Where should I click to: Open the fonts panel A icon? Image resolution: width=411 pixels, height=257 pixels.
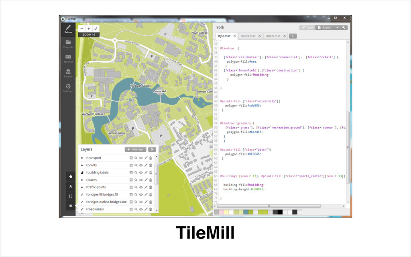point(71,186)
